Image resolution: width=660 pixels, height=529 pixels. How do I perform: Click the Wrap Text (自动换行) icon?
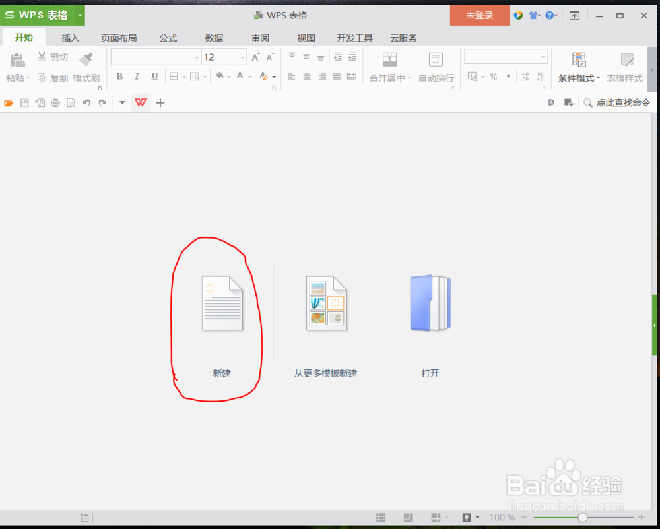click(x=436, y=59)
